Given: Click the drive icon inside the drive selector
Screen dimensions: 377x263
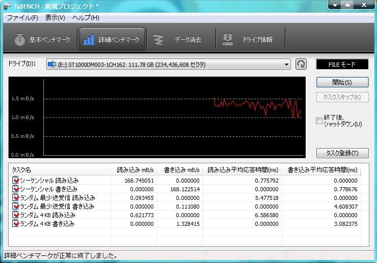Looking at the screenshot, I should 51,65.
